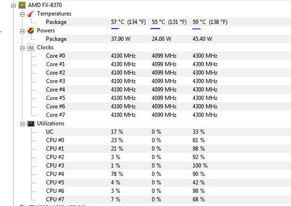
Task: Collapse the Powers section
Action: (x=22, y=31)
